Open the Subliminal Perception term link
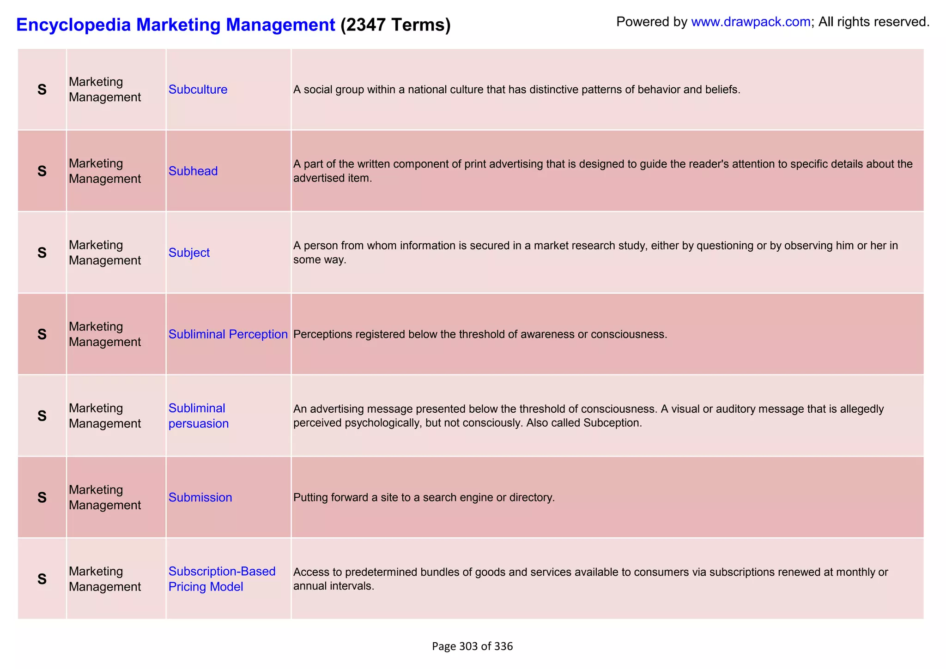The height and width of the screenshot is (669, 946). click(x=228, y=334)
